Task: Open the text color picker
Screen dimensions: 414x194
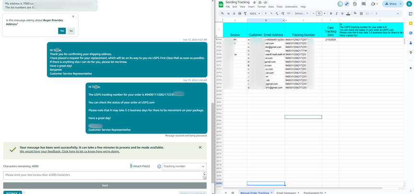Action: tap(348, 13)
